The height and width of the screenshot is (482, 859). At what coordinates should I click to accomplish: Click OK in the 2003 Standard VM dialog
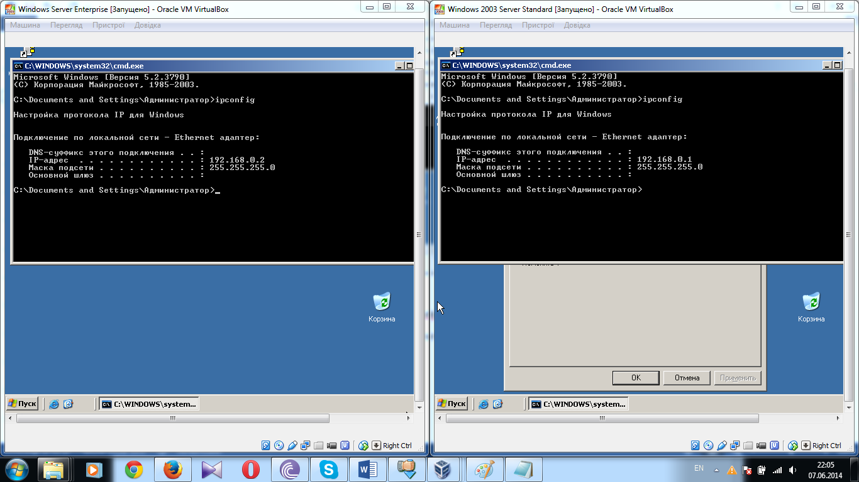tap(636, 378)
